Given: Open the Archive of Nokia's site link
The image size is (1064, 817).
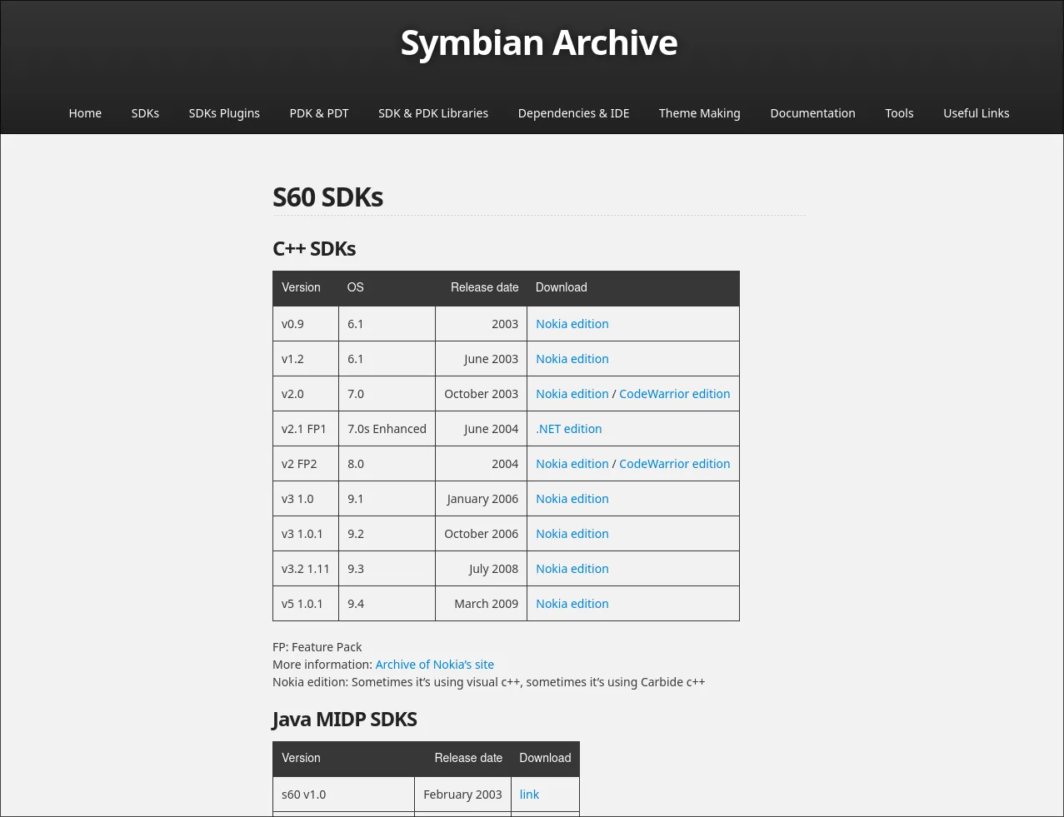Looking at the screenshot, I should pos(434,665).
